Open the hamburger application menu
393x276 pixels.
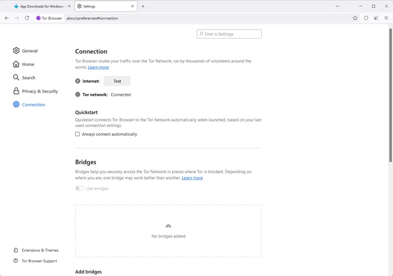click(386, 18)
